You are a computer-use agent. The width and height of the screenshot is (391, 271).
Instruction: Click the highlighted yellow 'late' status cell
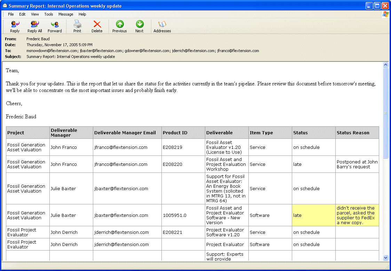tap(314, 215)
